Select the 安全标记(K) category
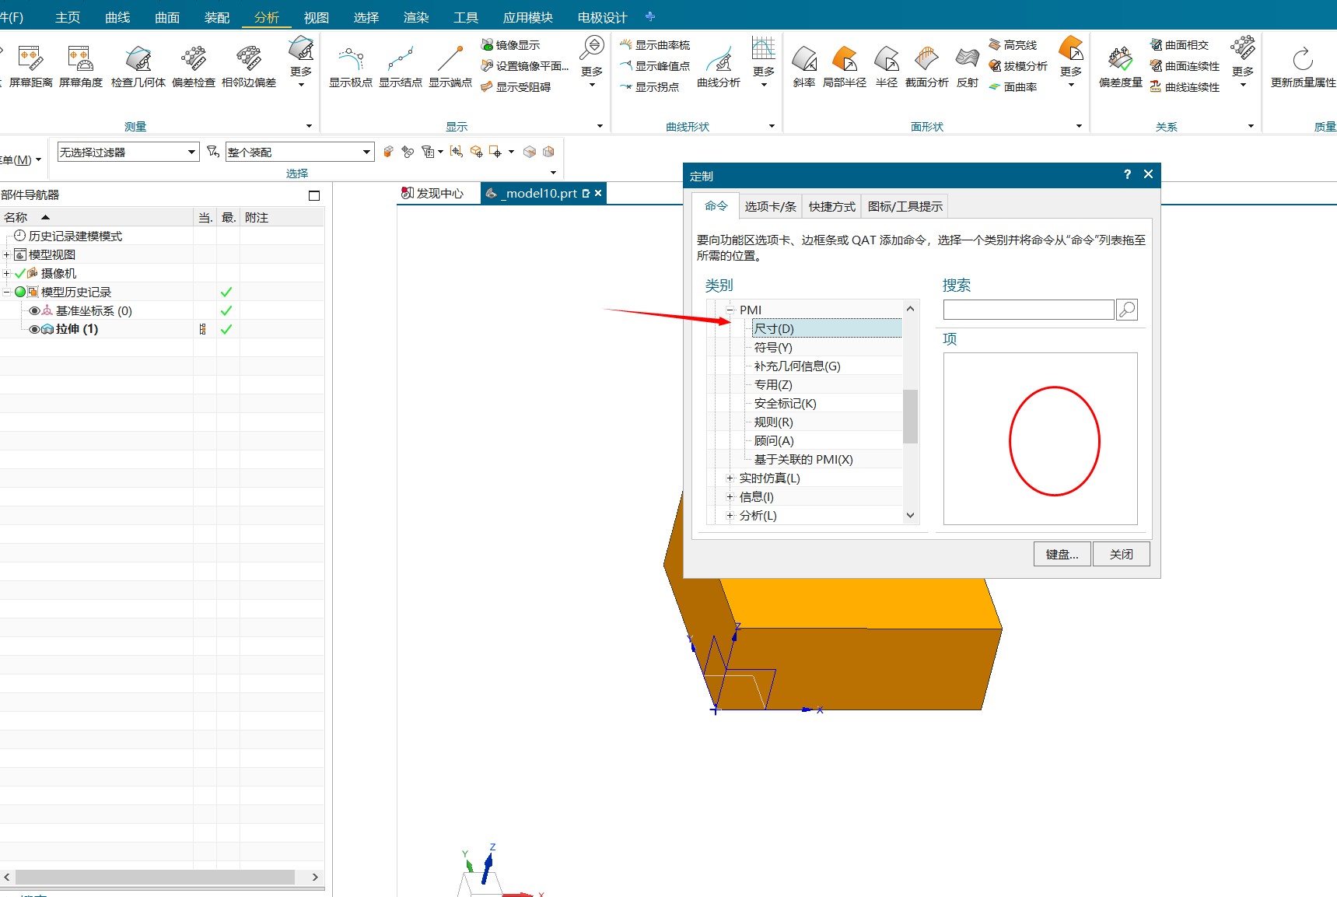This screenshot has width=1337, height=897. 786,404
